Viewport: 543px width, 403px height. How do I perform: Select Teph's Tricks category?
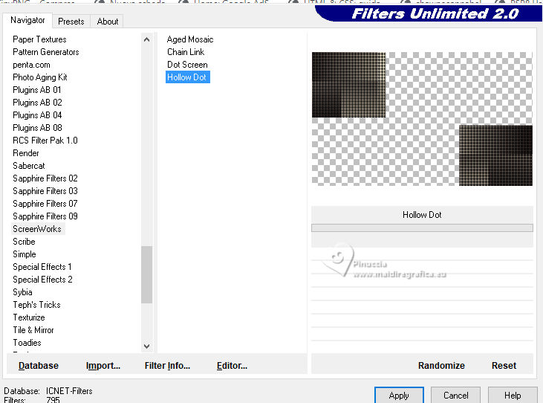click(x=36, y=305)
